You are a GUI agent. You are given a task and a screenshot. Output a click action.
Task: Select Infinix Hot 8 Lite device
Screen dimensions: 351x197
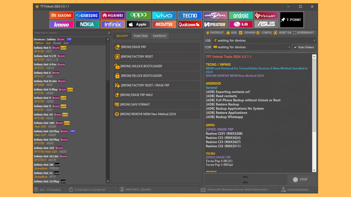pyautogui.click(x=70, y=83)
